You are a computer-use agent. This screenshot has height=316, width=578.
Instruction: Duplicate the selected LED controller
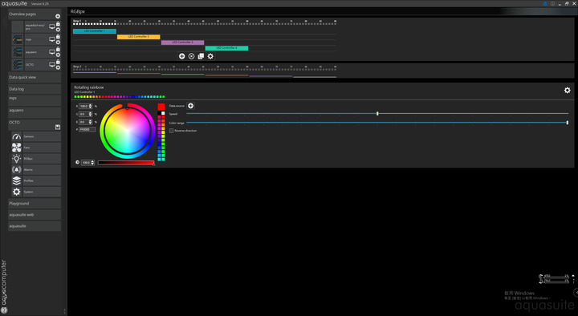click(x=201, y=56)
